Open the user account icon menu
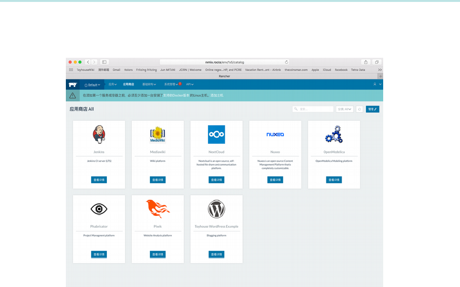 point(375,84)
